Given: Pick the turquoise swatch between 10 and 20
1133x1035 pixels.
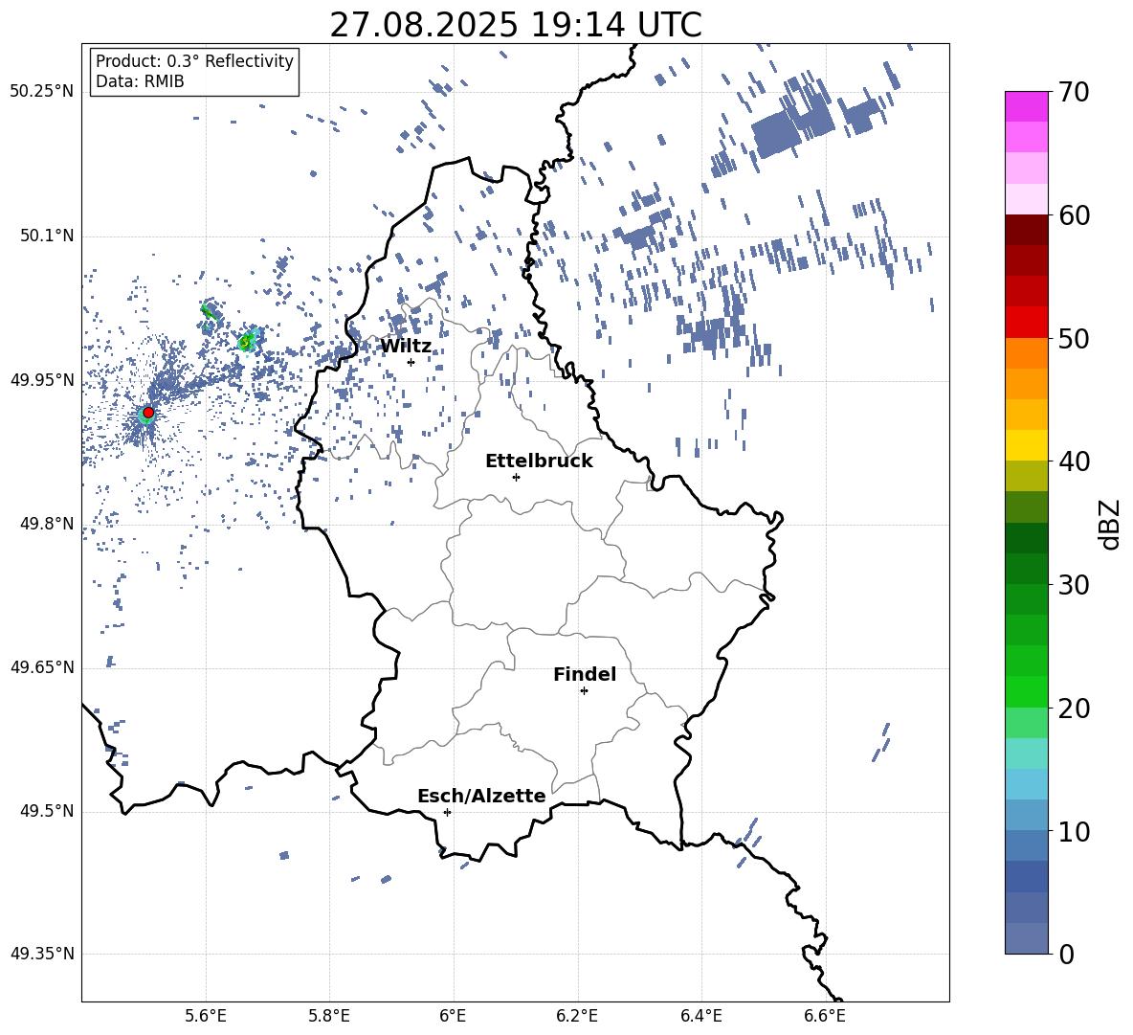Looking at the screenshot, I should [1026, 754].
